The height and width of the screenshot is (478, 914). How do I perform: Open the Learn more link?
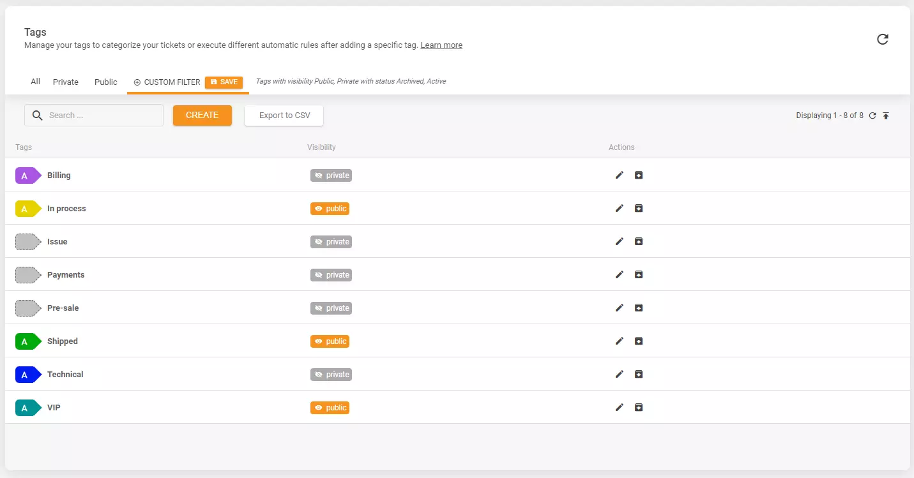click(x=441, y=45)
